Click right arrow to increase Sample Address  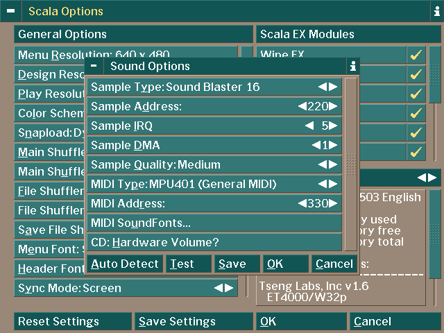point(334,106)
